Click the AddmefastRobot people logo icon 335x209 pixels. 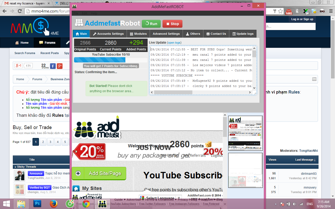79,23
